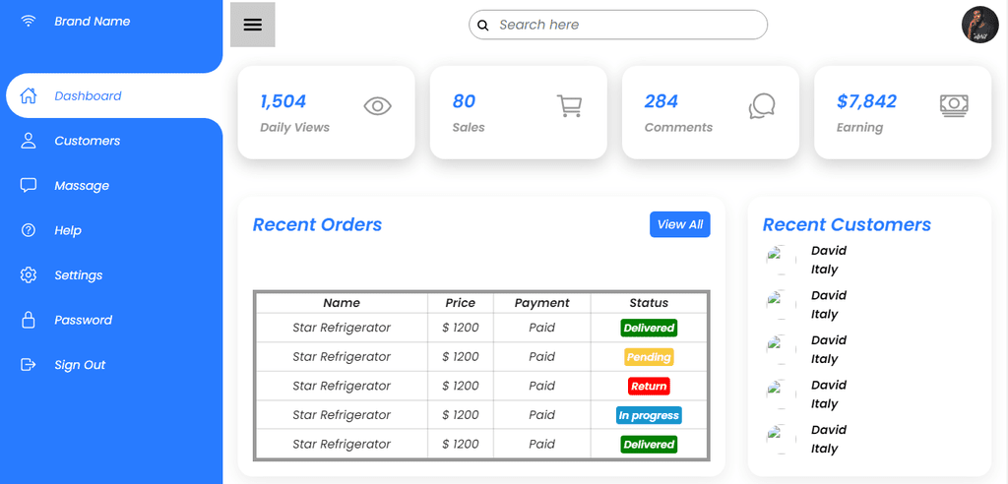Click the Sign Out arrow icon
This screenshot has width=1008, height=484.
(29, 364)
